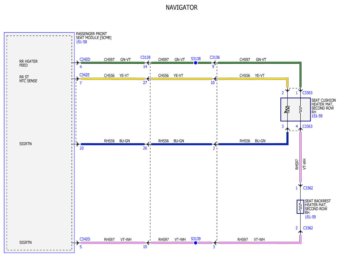This screenshot has height=277, width=359.
Task: Click the seat backrest heater mat symbol
Action: pos(300,207)
